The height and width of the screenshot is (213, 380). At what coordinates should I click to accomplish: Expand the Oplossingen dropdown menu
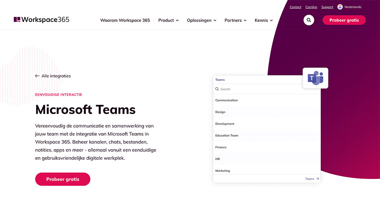[x=202, y=20]
